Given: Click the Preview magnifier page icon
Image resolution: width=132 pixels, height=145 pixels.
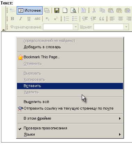Looking at the screenshot, I should point(73,10).
